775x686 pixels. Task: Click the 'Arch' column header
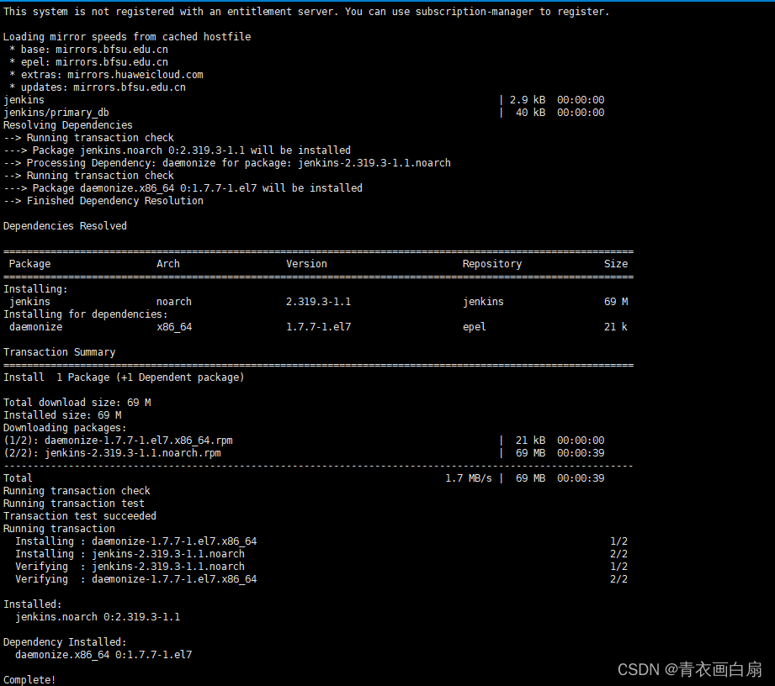tap(168, 264)
